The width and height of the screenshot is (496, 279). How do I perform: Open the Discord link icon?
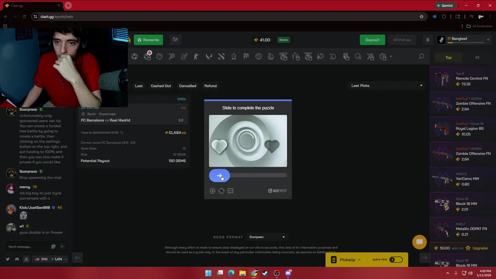tap(17, 259)
